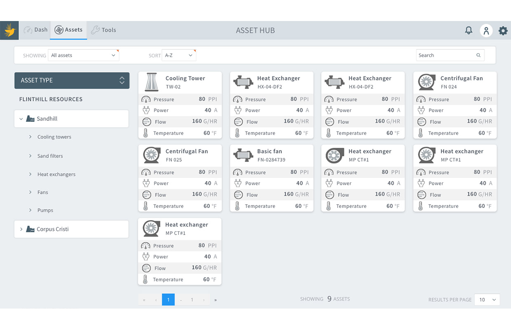Open the Sort A-Z dropdown
The height and width of the screenshot is (330, 511).
(179, 55)
